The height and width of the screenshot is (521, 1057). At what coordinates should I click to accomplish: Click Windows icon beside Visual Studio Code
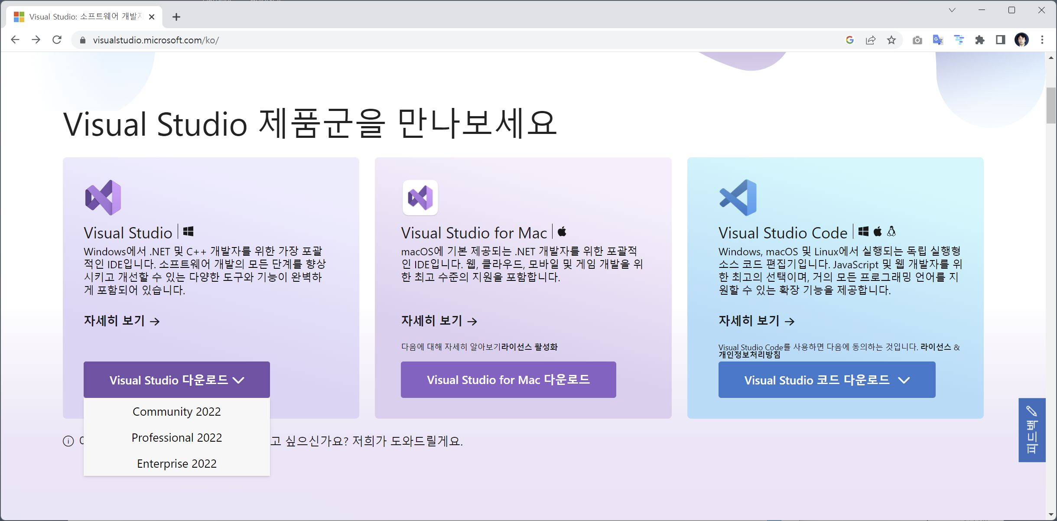tap(863, 231)
